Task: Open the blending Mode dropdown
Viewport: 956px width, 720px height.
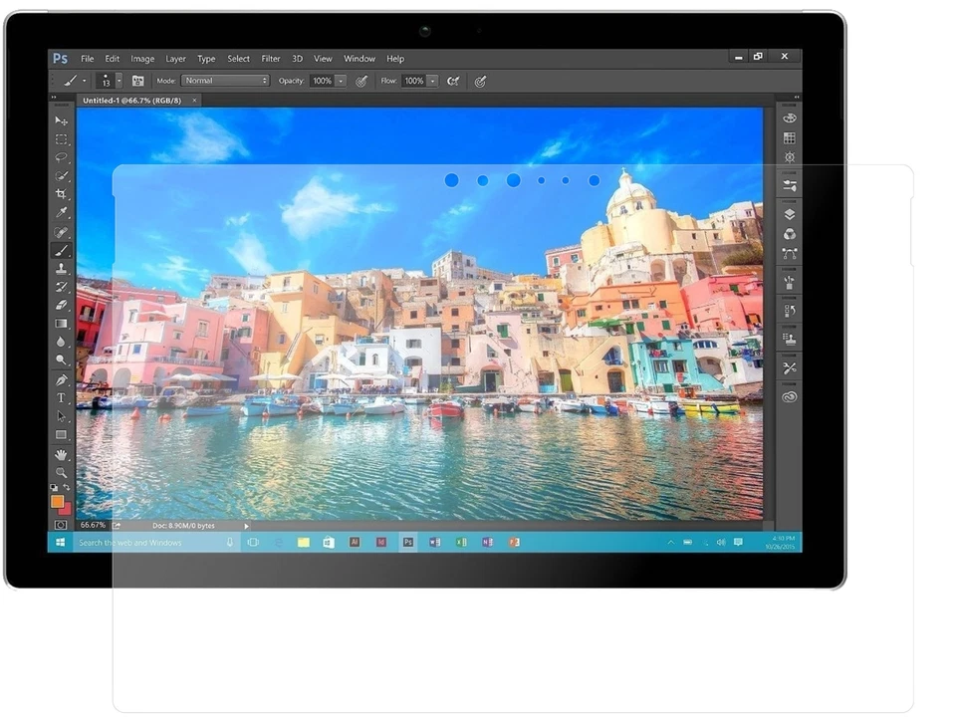Action: 224,81
